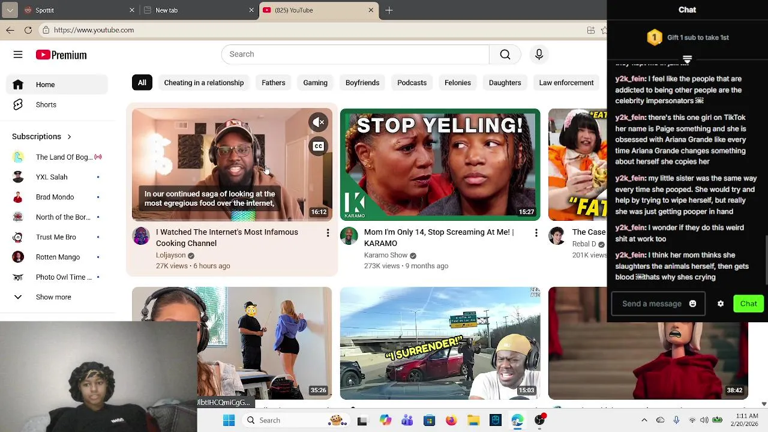Image resolution: width=768 pixels, height=432 pixels.
Task: Open 'Mom I'm Only 14, Stop Screaming' title
Action: tap(439, 238)
